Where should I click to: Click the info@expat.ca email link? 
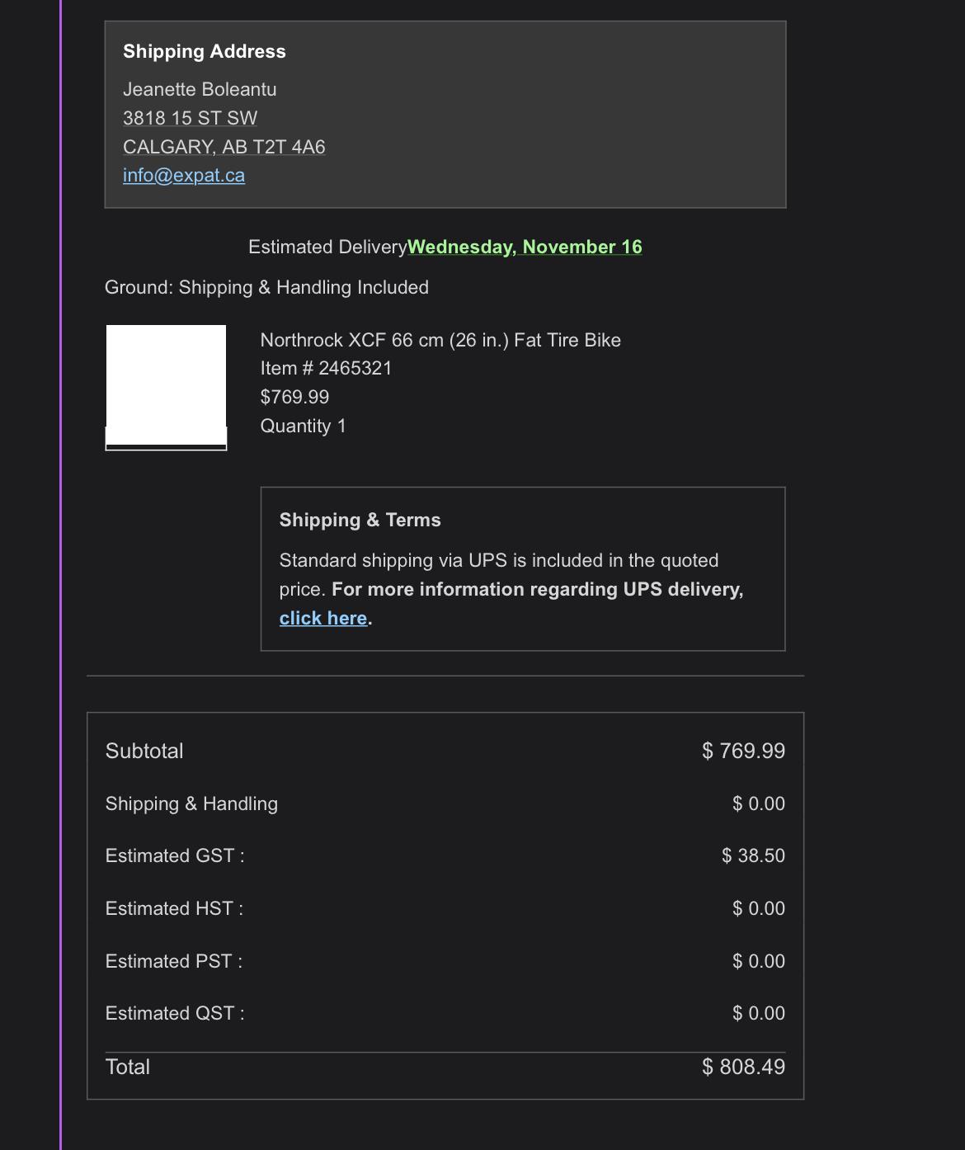tap(184, 176)
